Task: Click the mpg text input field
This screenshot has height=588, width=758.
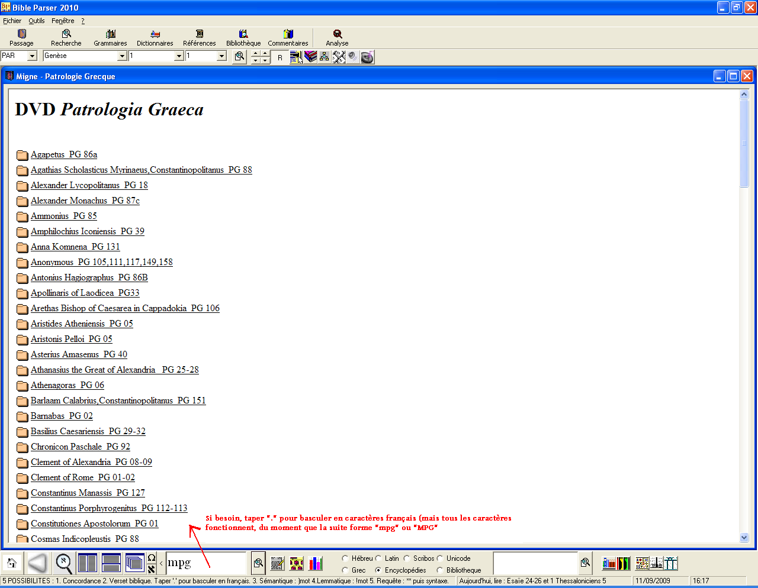Action: pyautogui.click(x=205, y=563)
